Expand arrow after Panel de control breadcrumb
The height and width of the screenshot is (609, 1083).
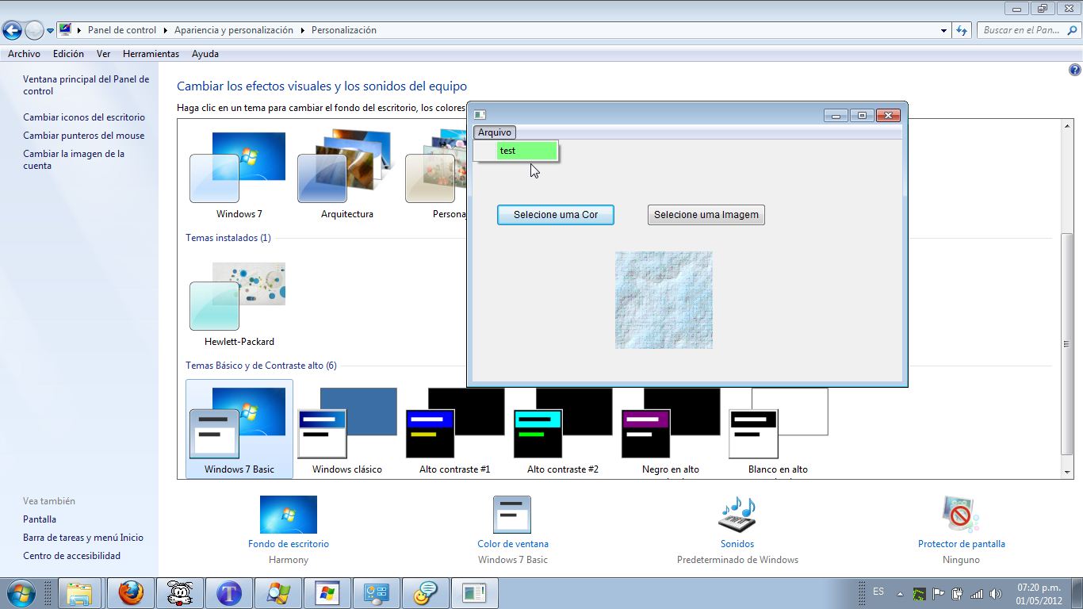(166, 30)
